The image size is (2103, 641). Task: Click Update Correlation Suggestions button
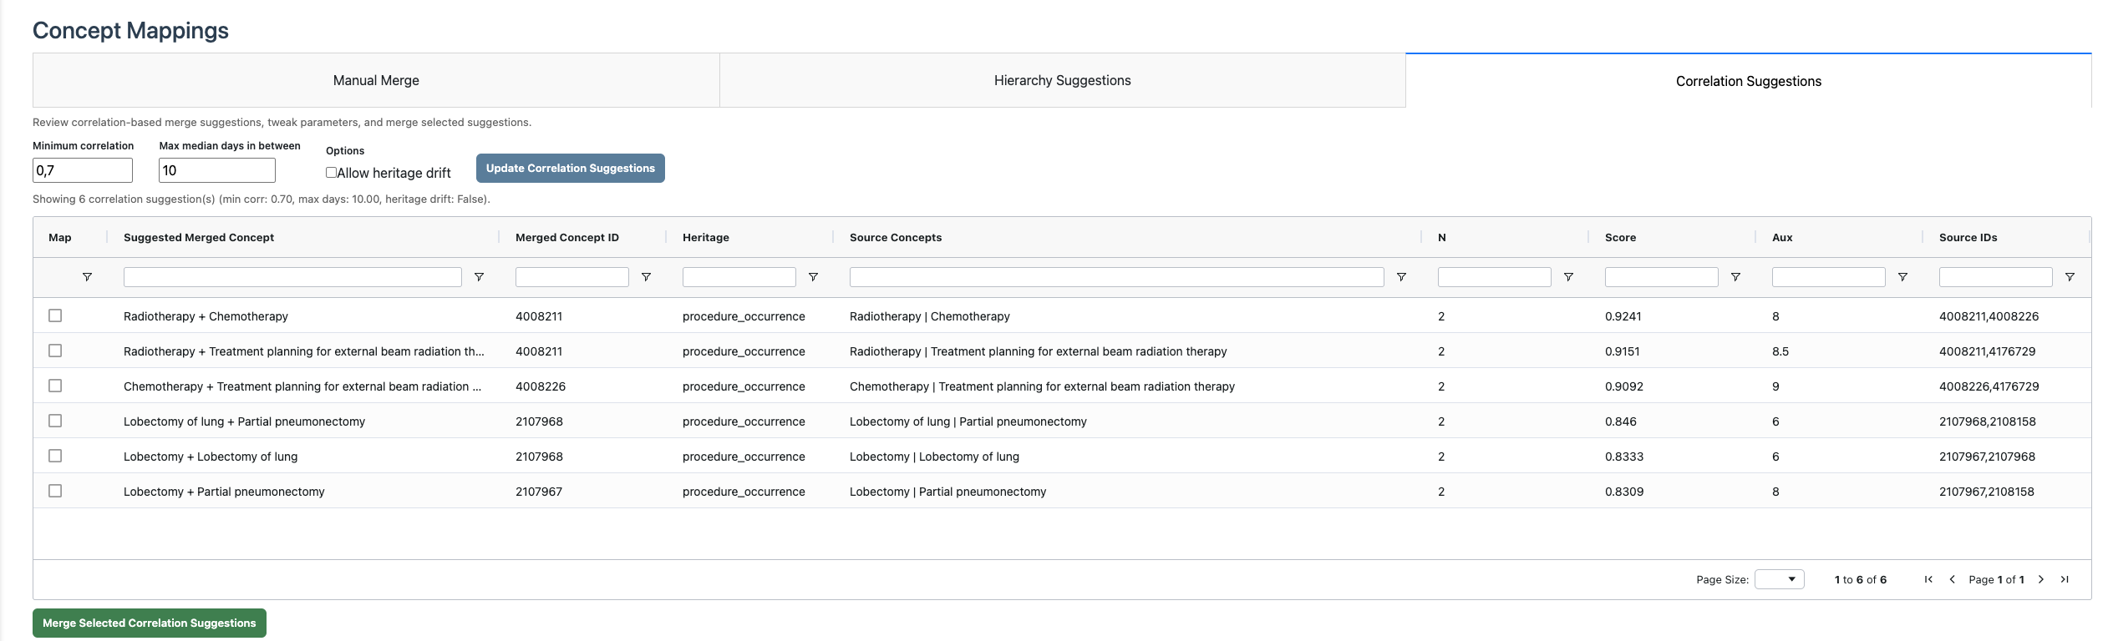[570, 168]
